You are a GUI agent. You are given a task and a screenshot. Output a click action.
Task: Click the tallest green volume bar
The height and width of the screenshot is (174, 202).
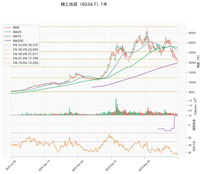click(116, 107)
